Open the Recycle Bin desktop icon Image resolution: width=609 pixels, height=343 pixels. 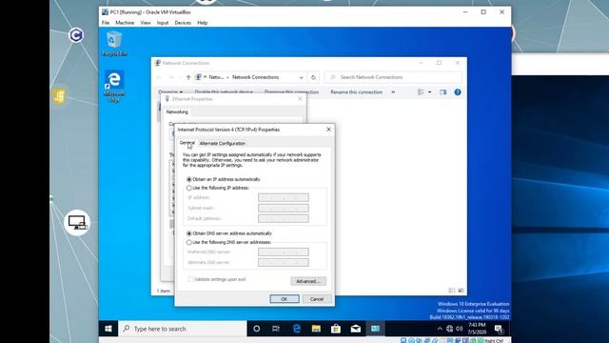[x=114, y=44]
